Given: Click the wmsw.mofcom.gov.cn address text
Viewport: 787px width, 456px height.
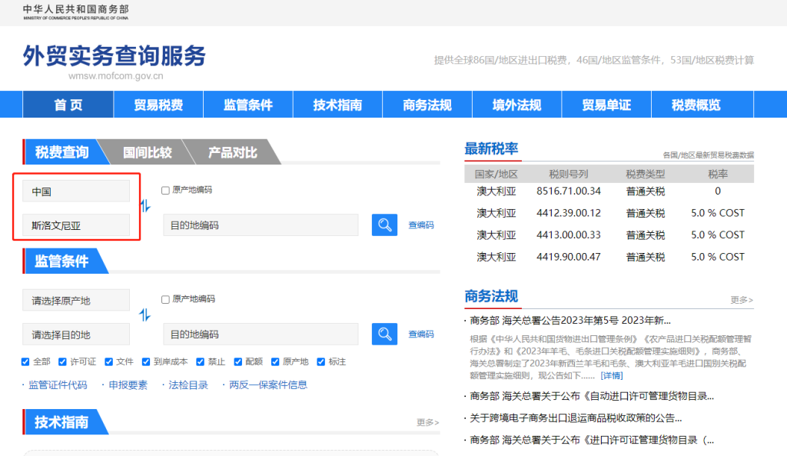Looking at the screenshot, I should tap(116, 76).
